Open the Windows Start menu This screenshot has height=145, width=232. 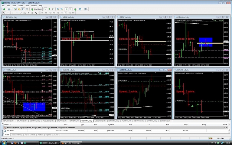(4, 143)
